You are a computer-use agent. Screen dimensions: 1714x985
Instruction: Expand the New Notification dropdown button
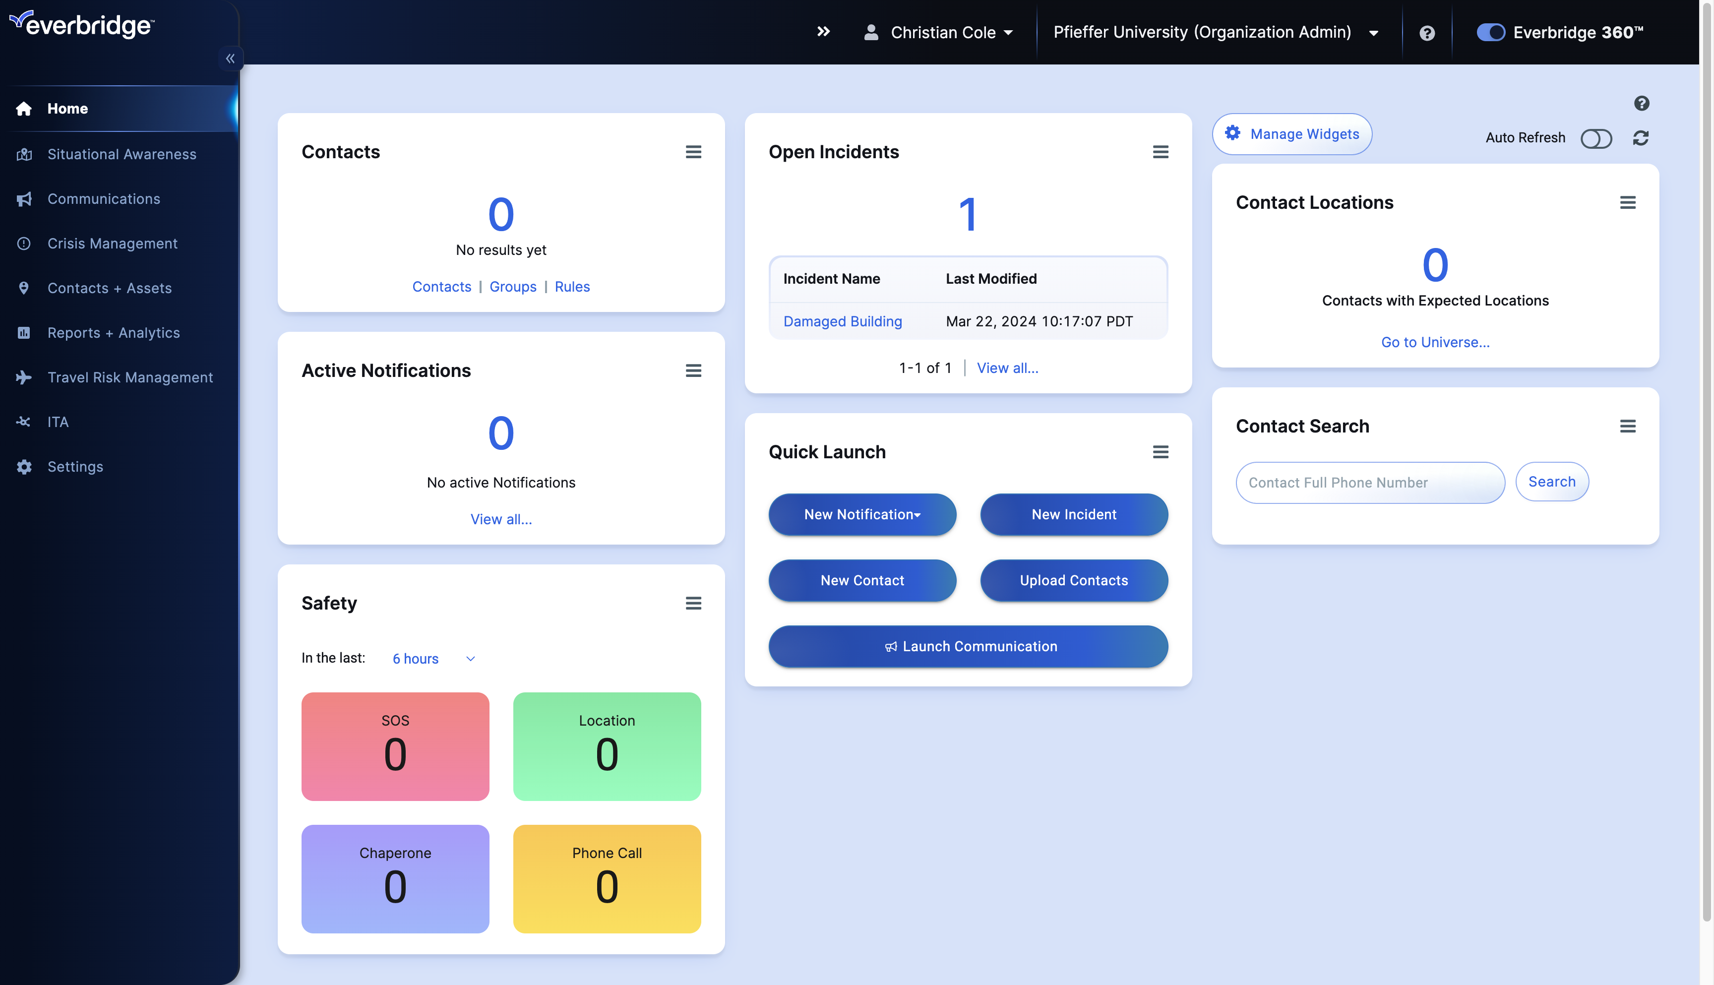click(x=862, y=515)
